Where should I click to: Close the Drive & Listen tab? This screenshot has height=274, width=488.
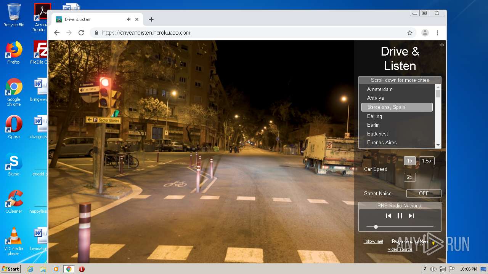(x=137, y=19)
